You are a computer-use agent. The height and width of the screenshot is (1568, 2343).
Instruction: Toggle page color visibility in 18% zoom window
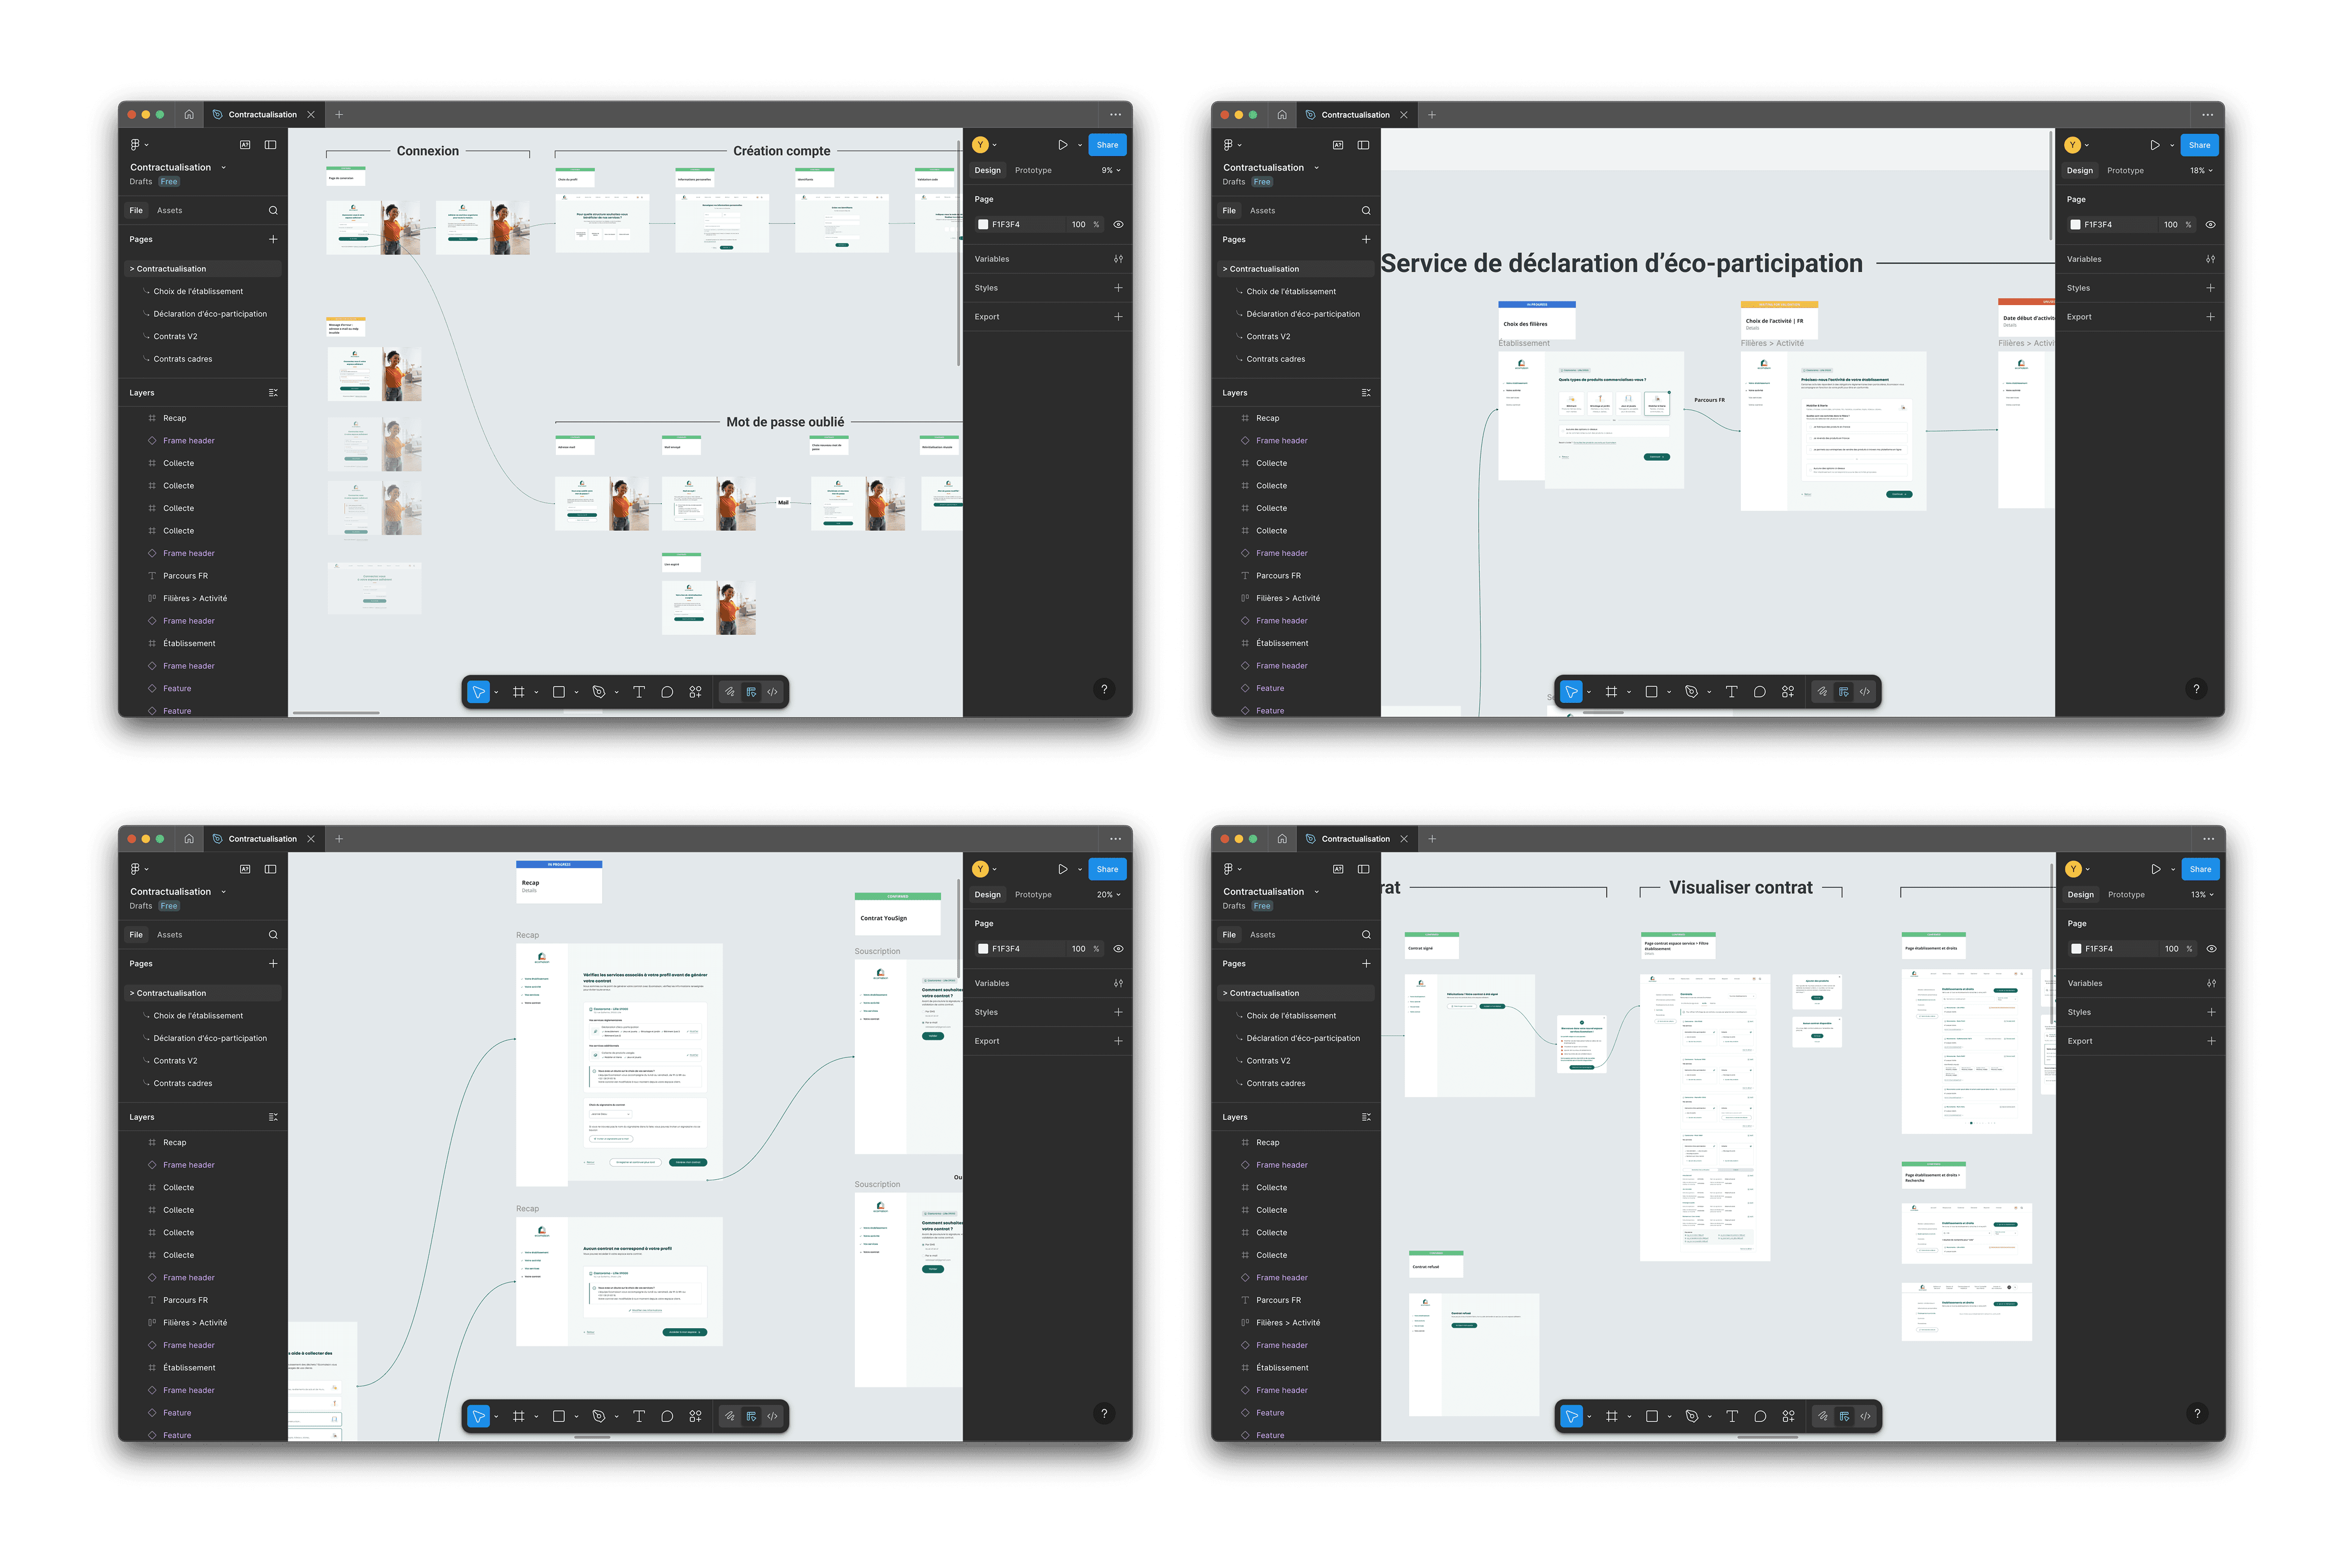[x=2211, y=225]
